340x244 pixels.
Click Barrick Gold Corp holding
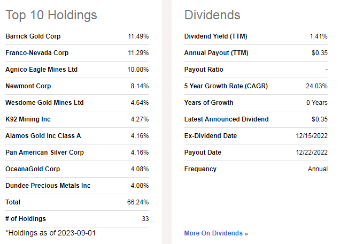point(33,36)
